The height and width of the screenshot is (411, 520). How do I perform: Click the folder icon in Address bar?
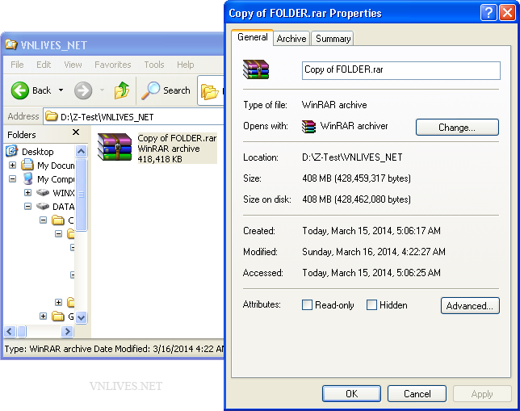click(x=51, y=116)
